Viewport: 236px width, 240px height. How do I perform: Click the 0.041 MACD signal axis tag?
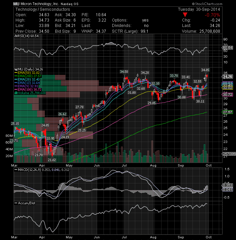coord(228,190)
